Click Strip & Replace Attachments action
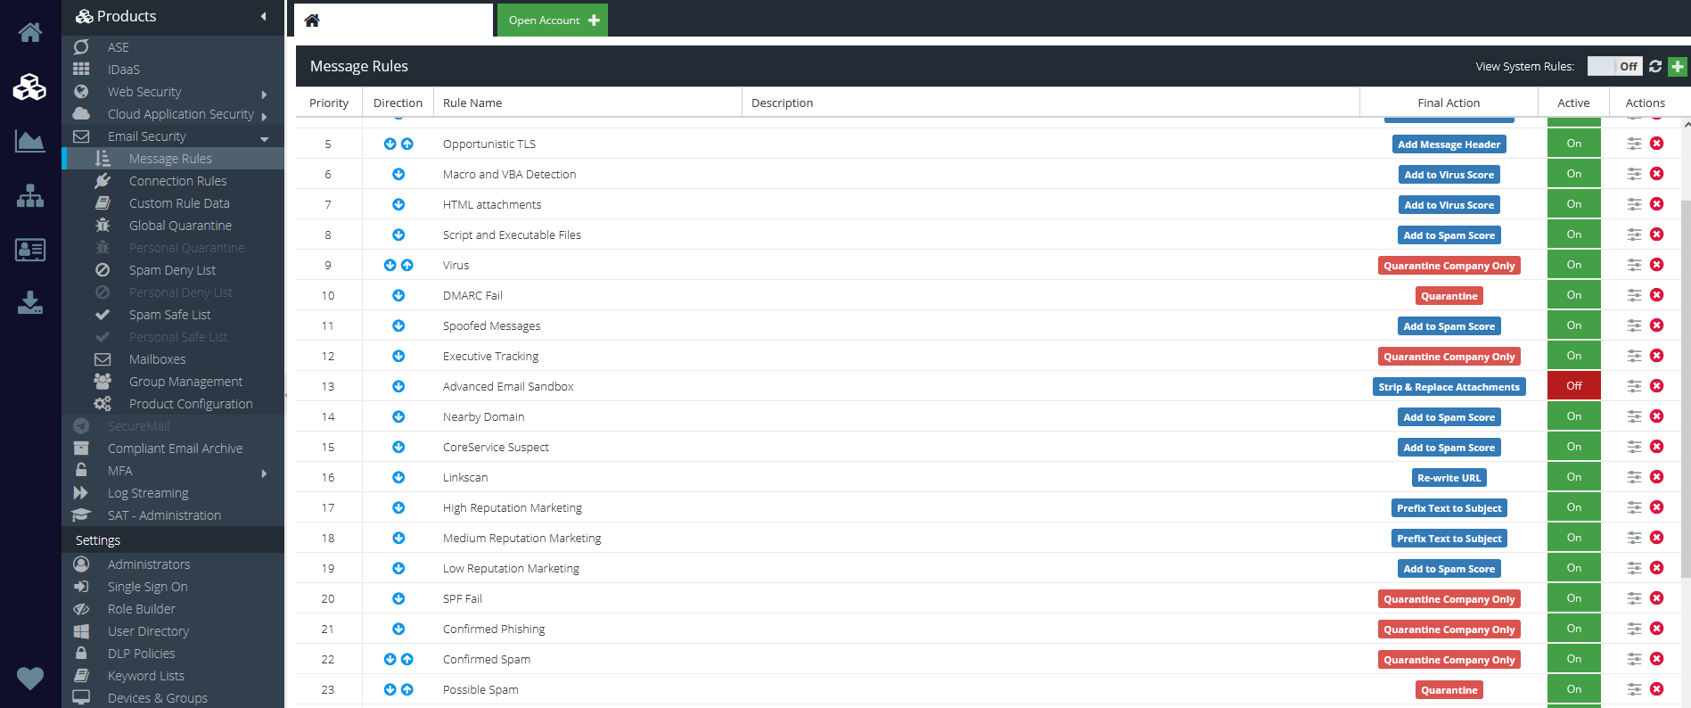This screenshot has width=1691, height=708. (x=1449, y=387)
